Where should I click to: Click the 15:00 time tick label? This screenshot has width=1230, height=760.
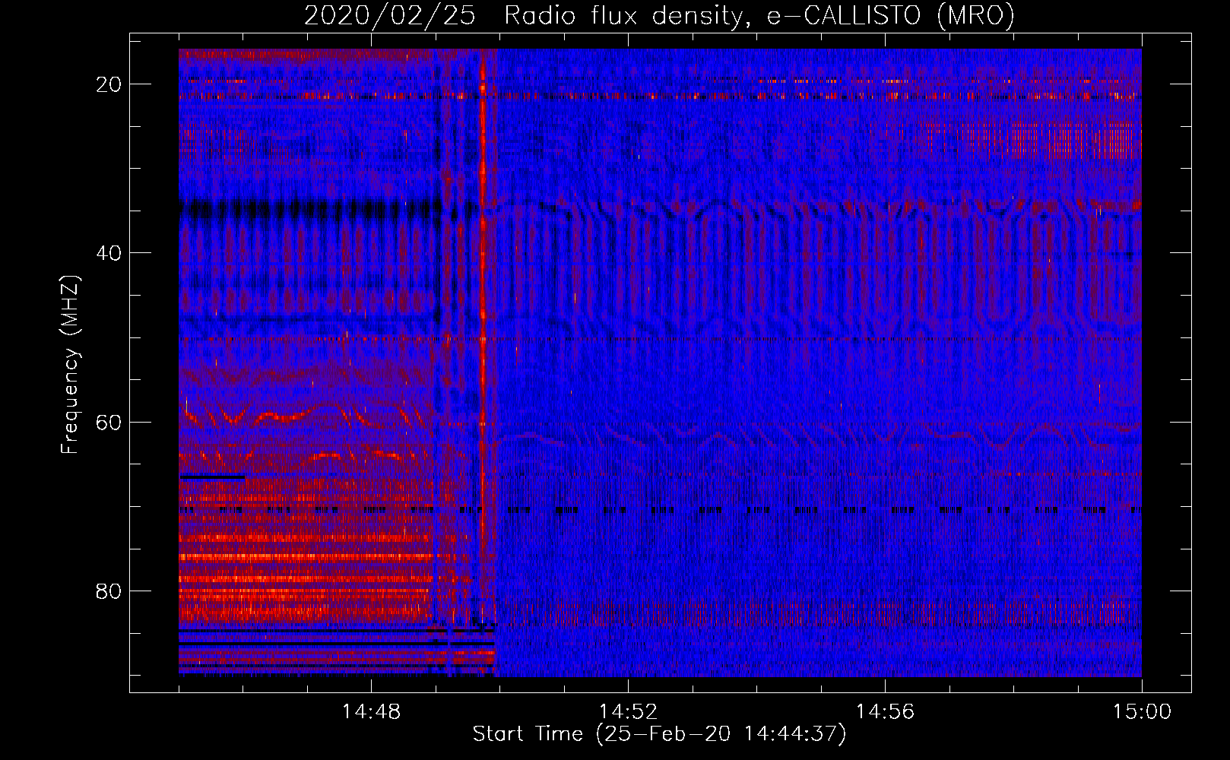tap(1142, 712)
